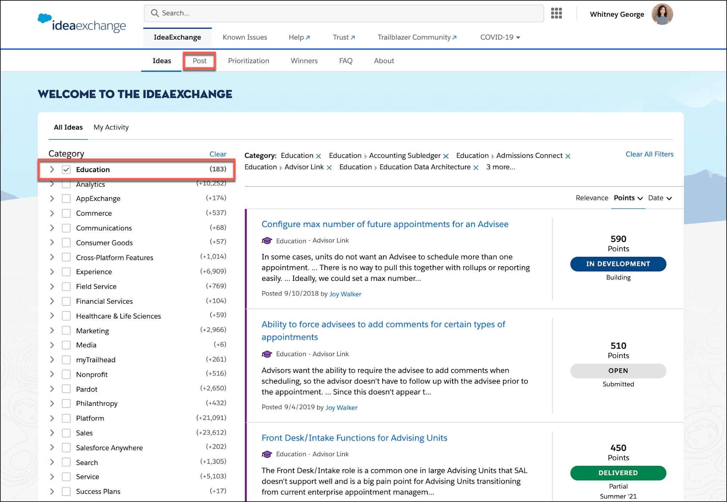The image size is (727, 502).
Task: Click graduation cap icon on Configure max idea
Action: [x=267, y=241]
